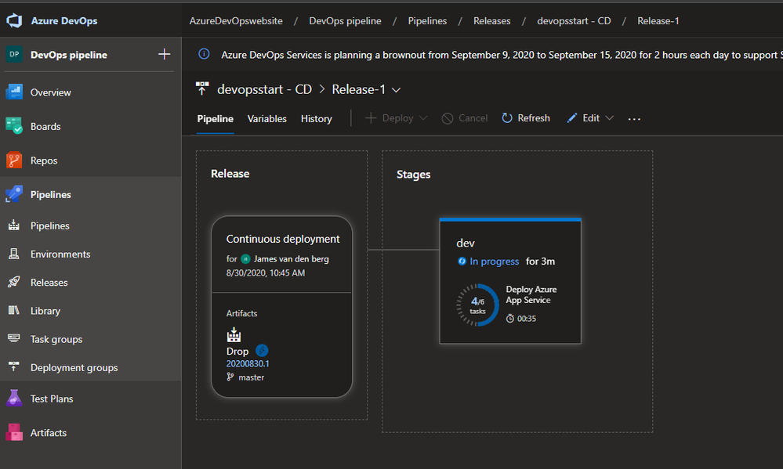Click the Deployment groups icon

coord(14,367)
